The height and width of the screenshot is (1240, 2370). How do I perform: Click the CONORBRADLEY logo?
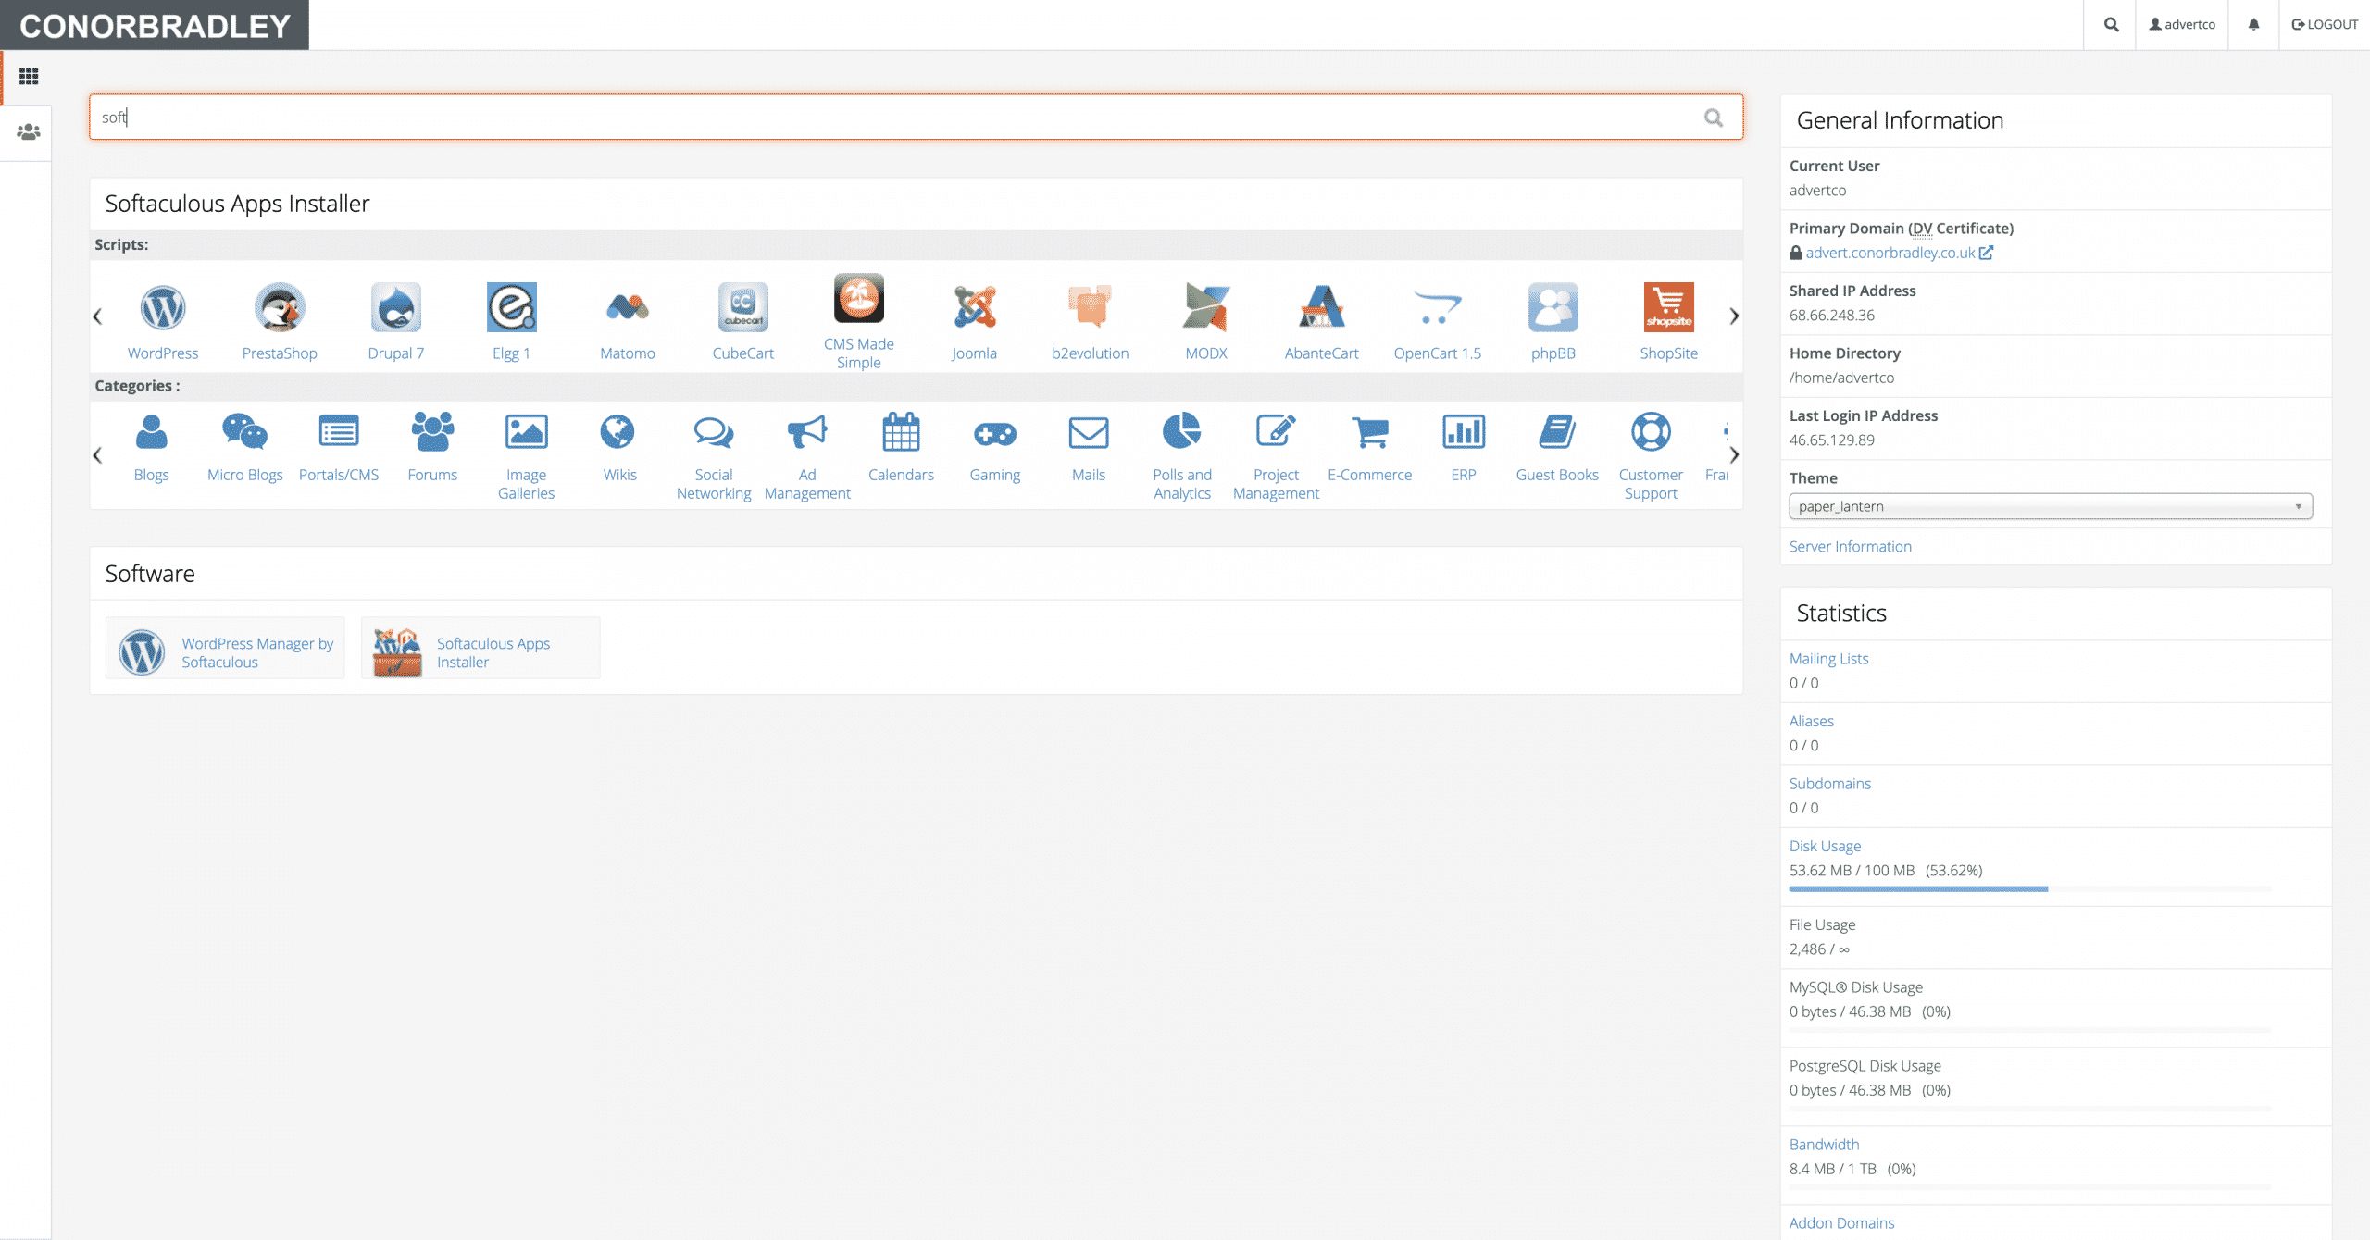[155, 25]
